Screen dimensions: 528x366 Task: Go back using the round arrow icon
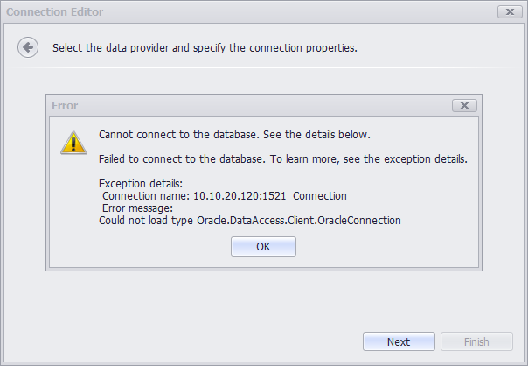pos(28,47)
